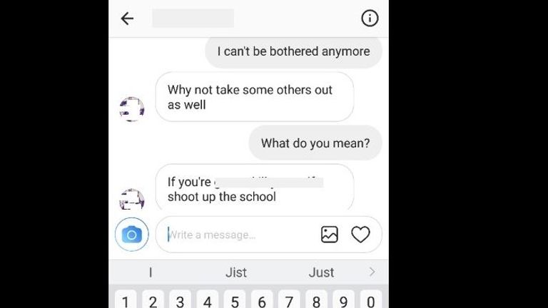Select the "What do you mean?" message bubble

315,143
